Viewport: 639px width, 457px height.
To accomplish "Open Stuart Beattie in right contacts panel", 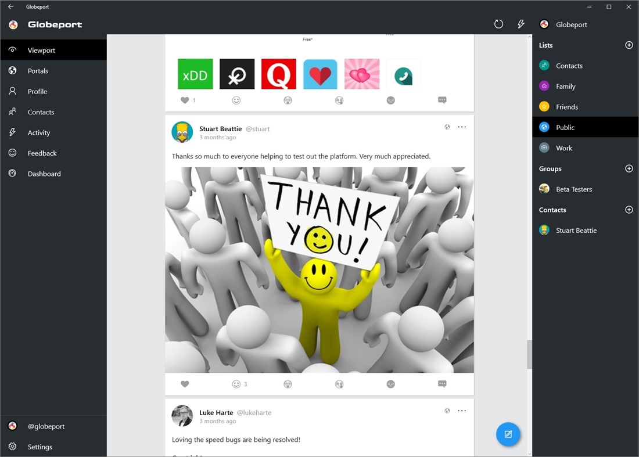I will pos(585,230).
